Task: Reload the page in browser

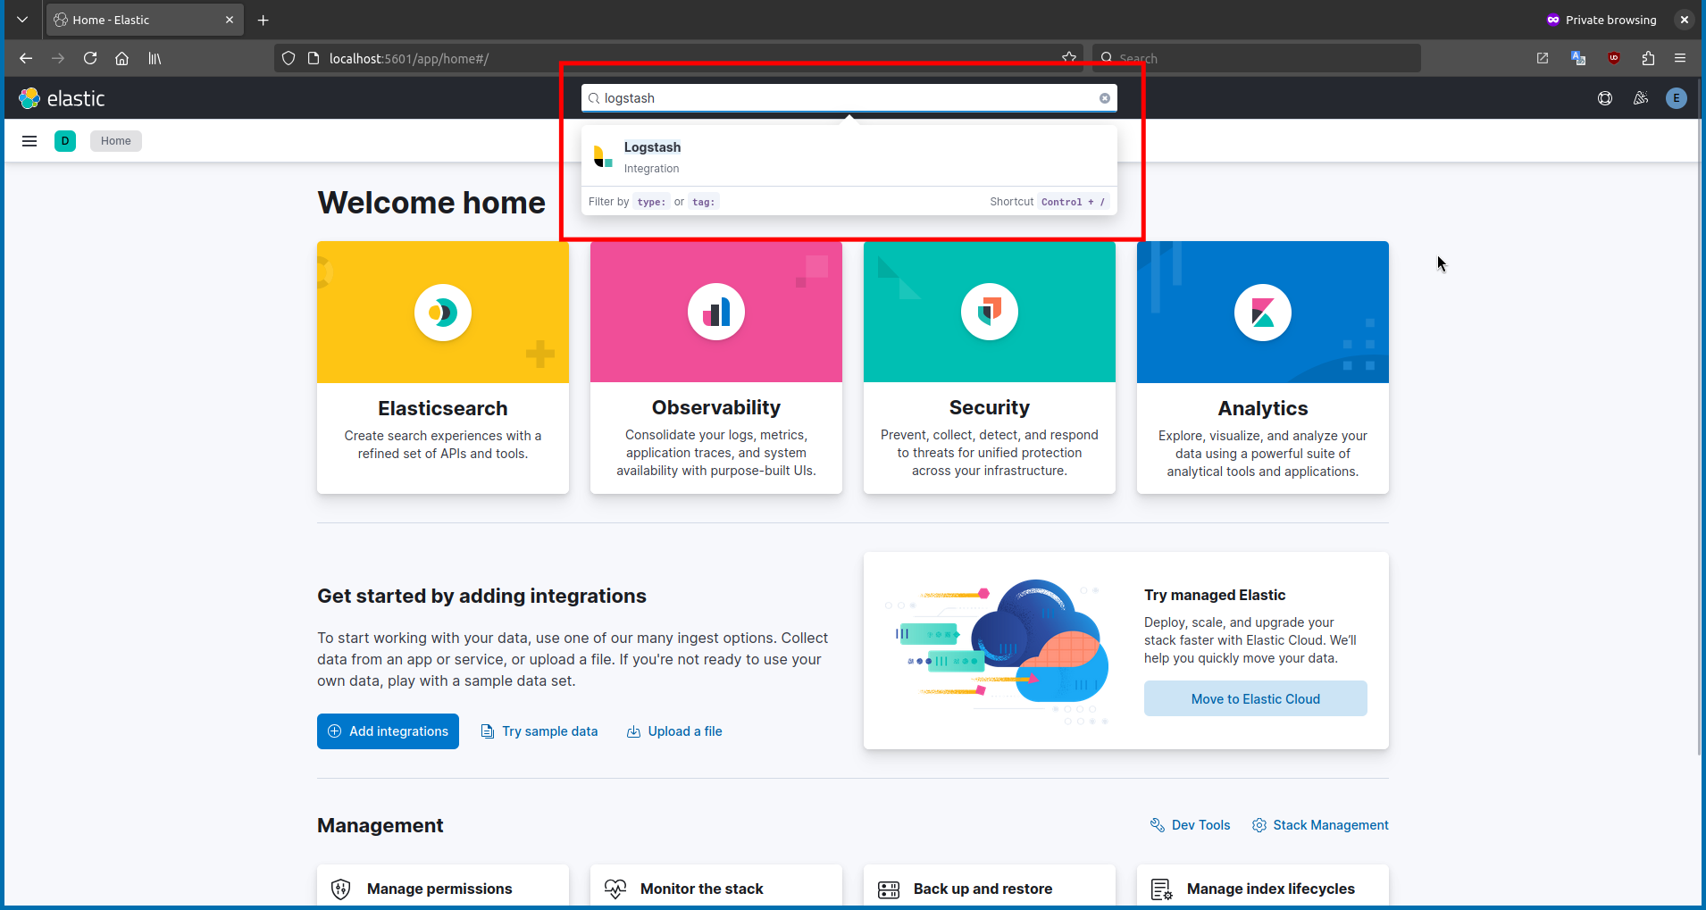Action: 90,58
